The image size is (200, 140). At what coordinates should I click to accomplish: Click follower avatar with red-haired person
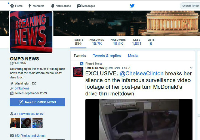(x=26, y=123)
